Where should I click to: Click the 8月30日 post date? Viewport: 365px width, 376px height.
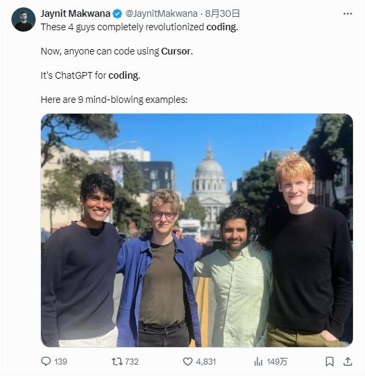[x=222, y=13]
